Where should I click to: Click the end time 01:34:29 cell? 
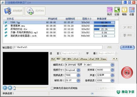[x=68, y=36]
